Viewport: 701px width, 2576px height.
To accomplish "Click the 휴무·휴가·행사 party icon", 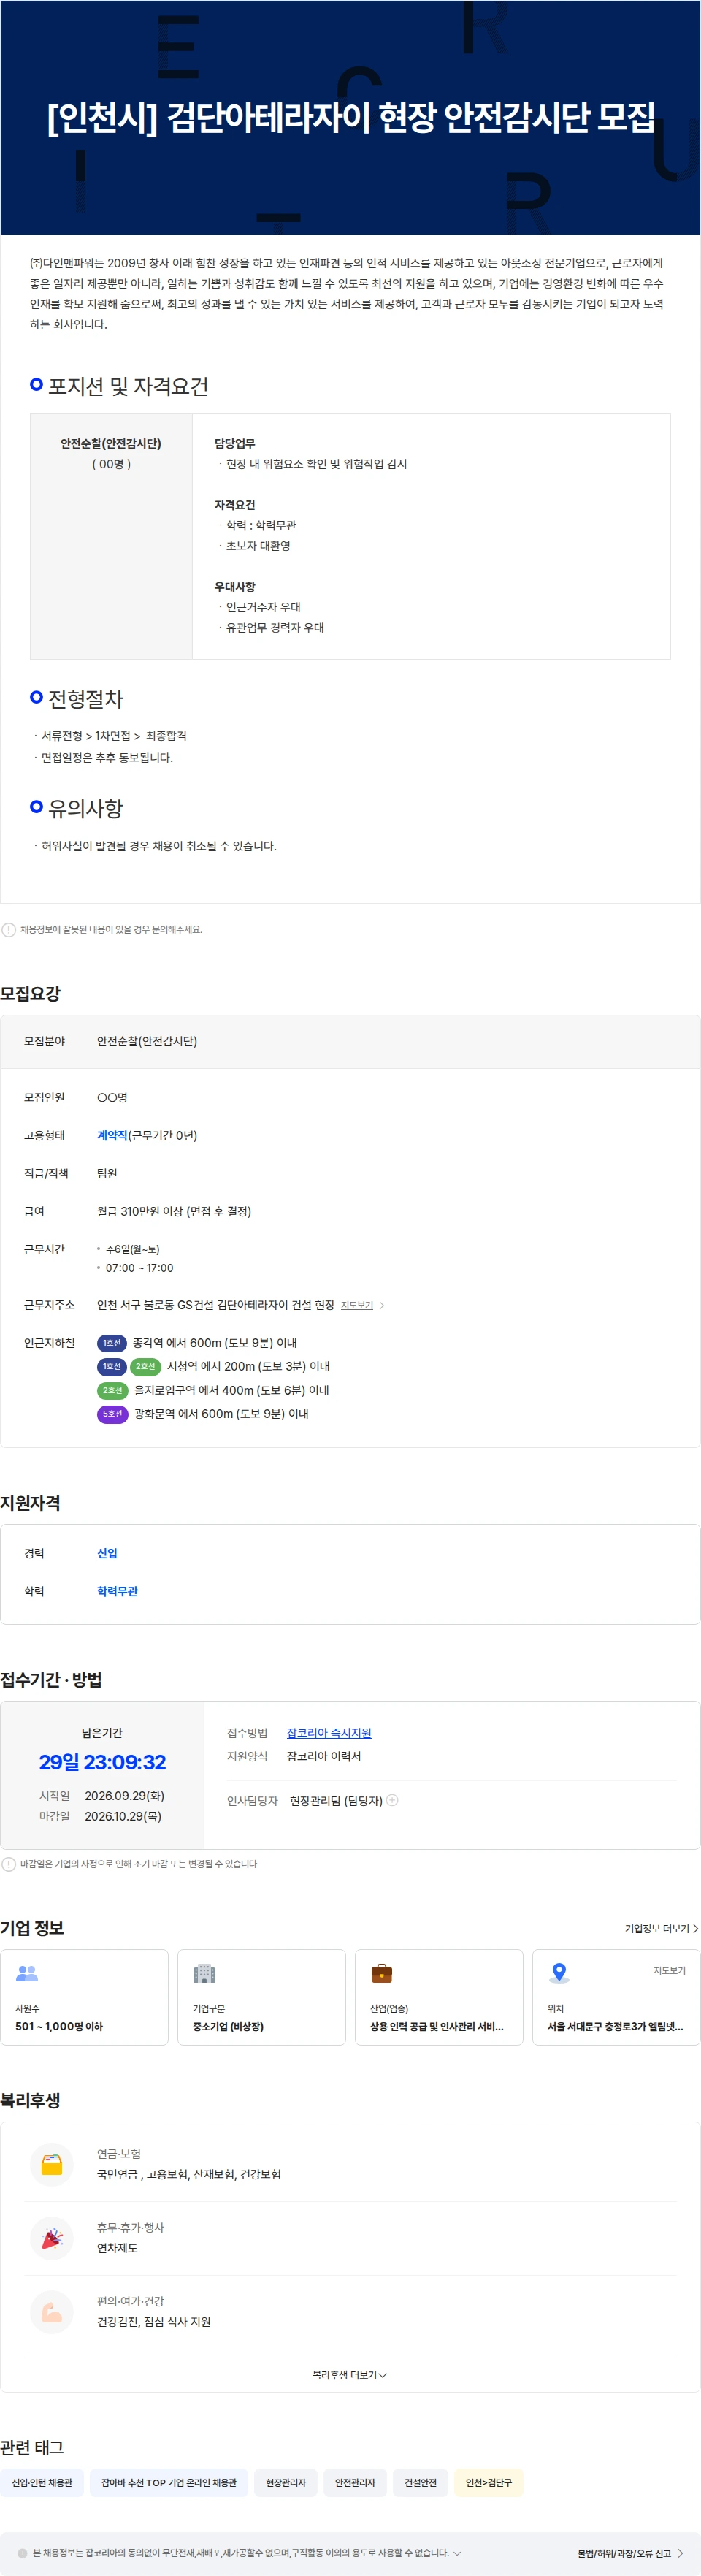I will (x=52, y=2239).
